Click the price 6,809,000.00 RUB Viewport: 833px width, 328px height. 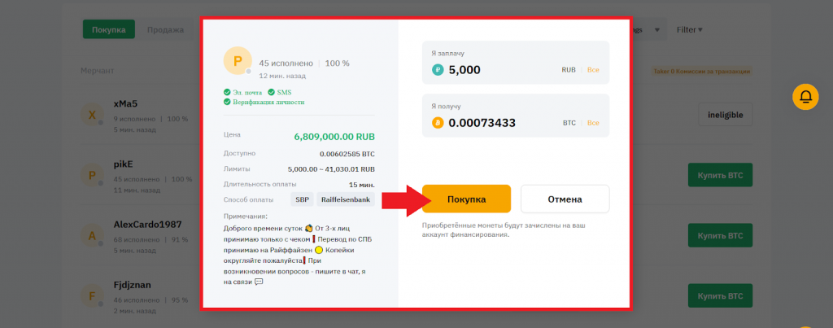point(334,137)
